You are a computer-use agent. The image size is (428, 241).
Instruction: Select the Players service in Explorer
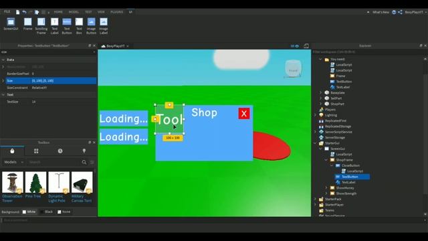[x=330, y=110]
